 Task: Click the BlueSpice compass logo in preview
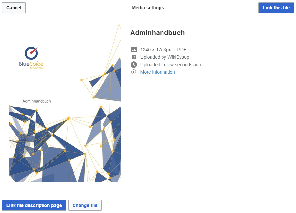pyautogui.click(x=31, y=53)
